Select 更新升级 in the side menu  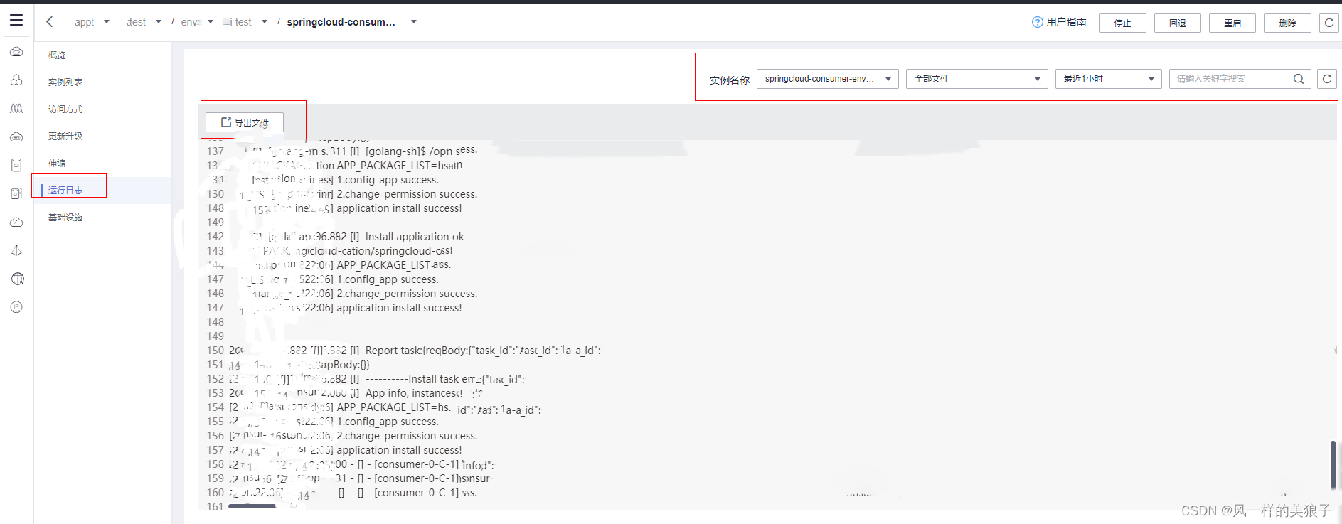point(65,137)
